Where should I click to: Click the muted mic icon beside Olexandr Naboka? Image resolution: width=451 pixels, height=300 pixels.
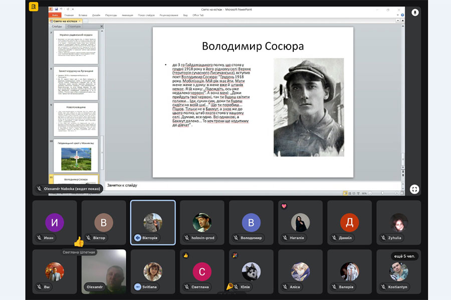pos(39,189)
